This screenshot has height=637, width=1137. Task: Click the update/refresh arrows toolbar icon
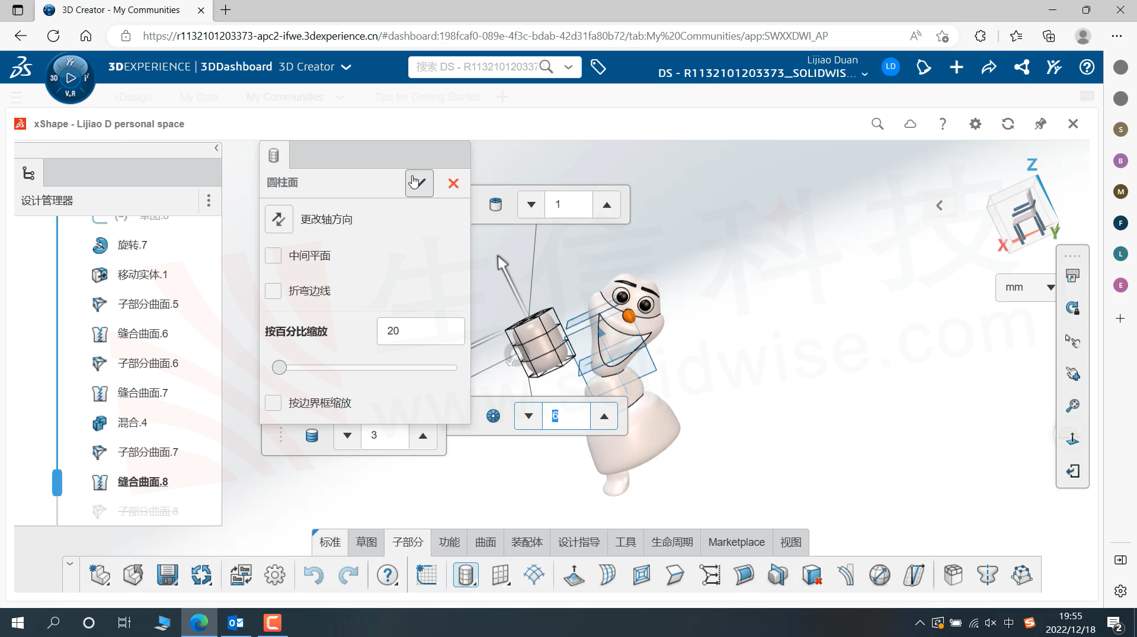(201, 575)
